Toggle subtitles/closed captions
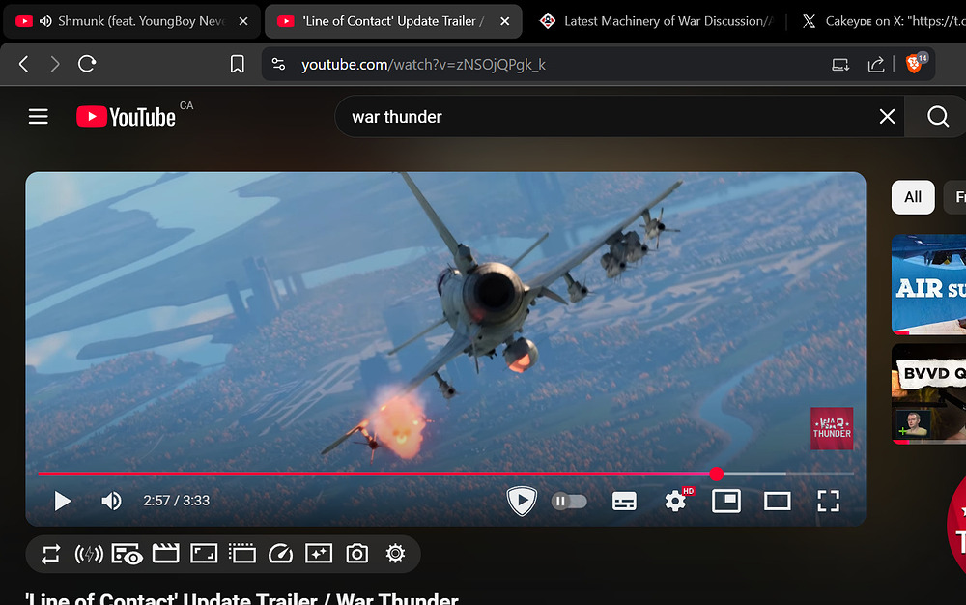The image size is (966, 605). pos(624,501)
